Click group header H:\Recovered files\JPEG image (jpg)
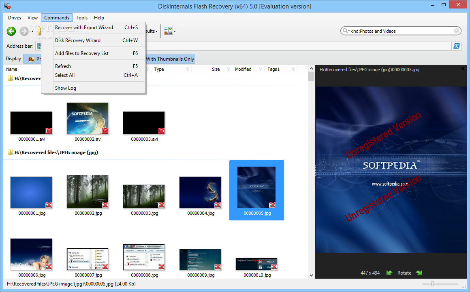 point(56,152)
